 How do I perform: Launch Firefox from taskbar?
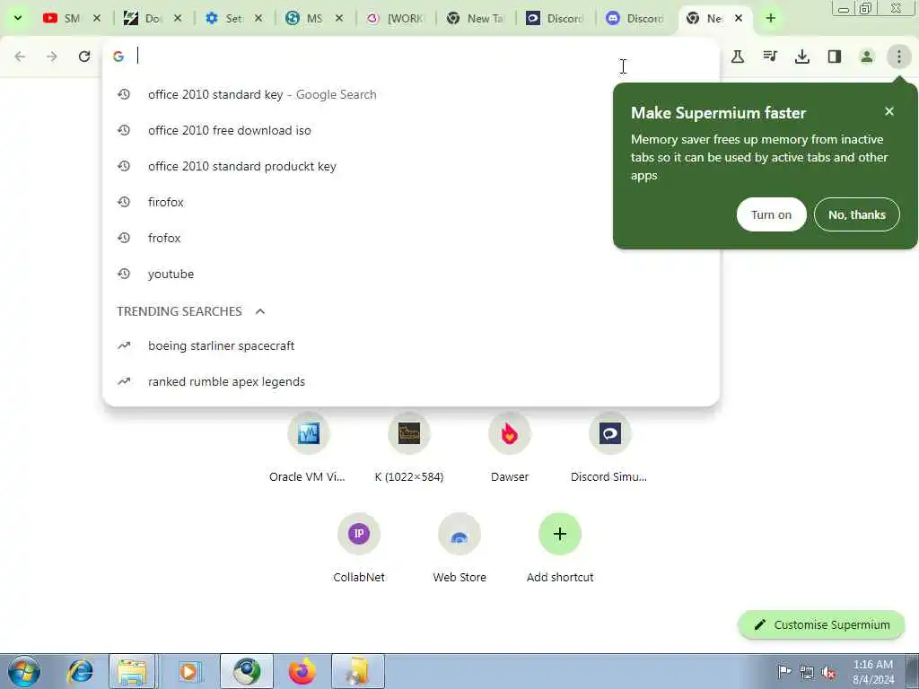point(302,671)
